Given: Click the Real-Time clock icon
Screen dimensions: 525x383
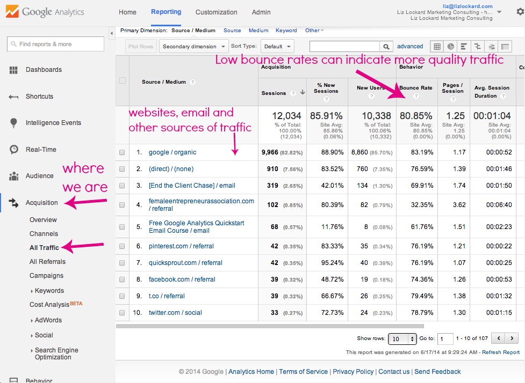Looking at the screenshot, I should tap(14, 149).
